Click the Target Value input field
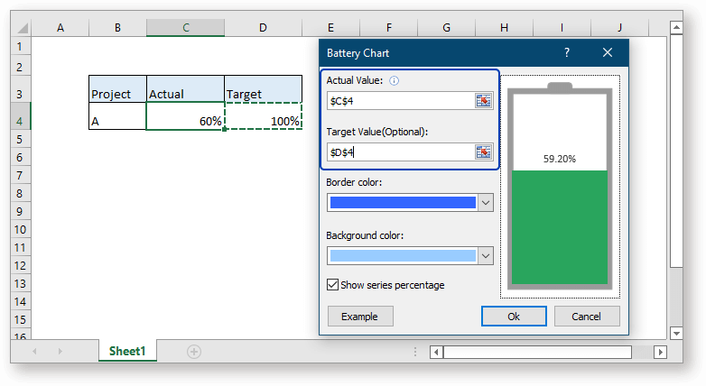Viewport: 706px width, 386px height. pyautogui.click(x=400, y=152)
